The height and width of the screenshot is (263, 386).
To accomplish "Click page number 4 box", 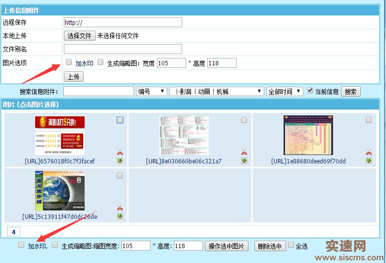I will [13, 232].
